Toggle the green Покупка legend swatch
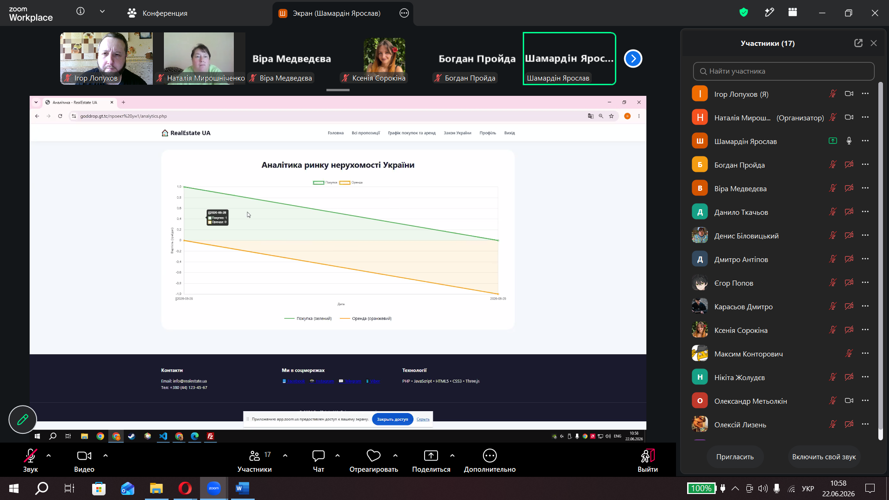This screenshot has height=500, width=889. pyautogui.click(x=319, y=182)
